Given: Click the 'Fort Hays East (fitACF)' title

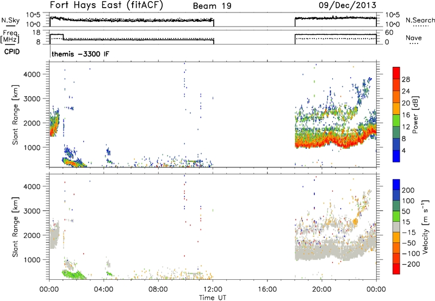Looking at the screenshot, I should point(107,5).
